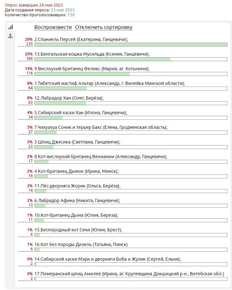232x290 pixels.
Task: Select option text "15.Беспородный кот Сеня"
Action: click(x=62, y=229)
